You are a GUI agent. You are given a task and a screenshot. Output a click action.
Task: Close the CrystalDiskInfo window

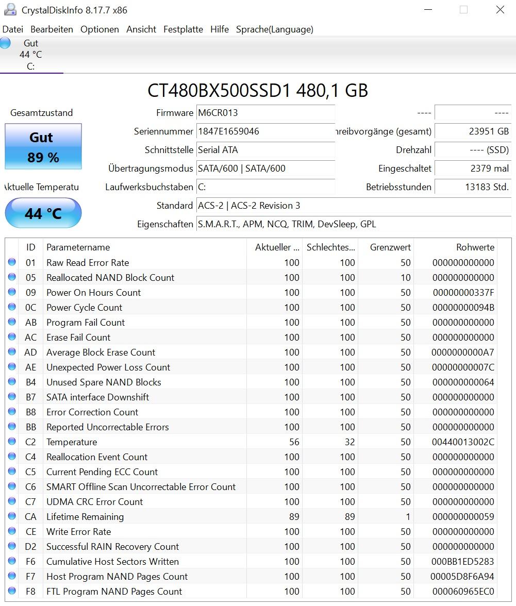coord(500,10)
